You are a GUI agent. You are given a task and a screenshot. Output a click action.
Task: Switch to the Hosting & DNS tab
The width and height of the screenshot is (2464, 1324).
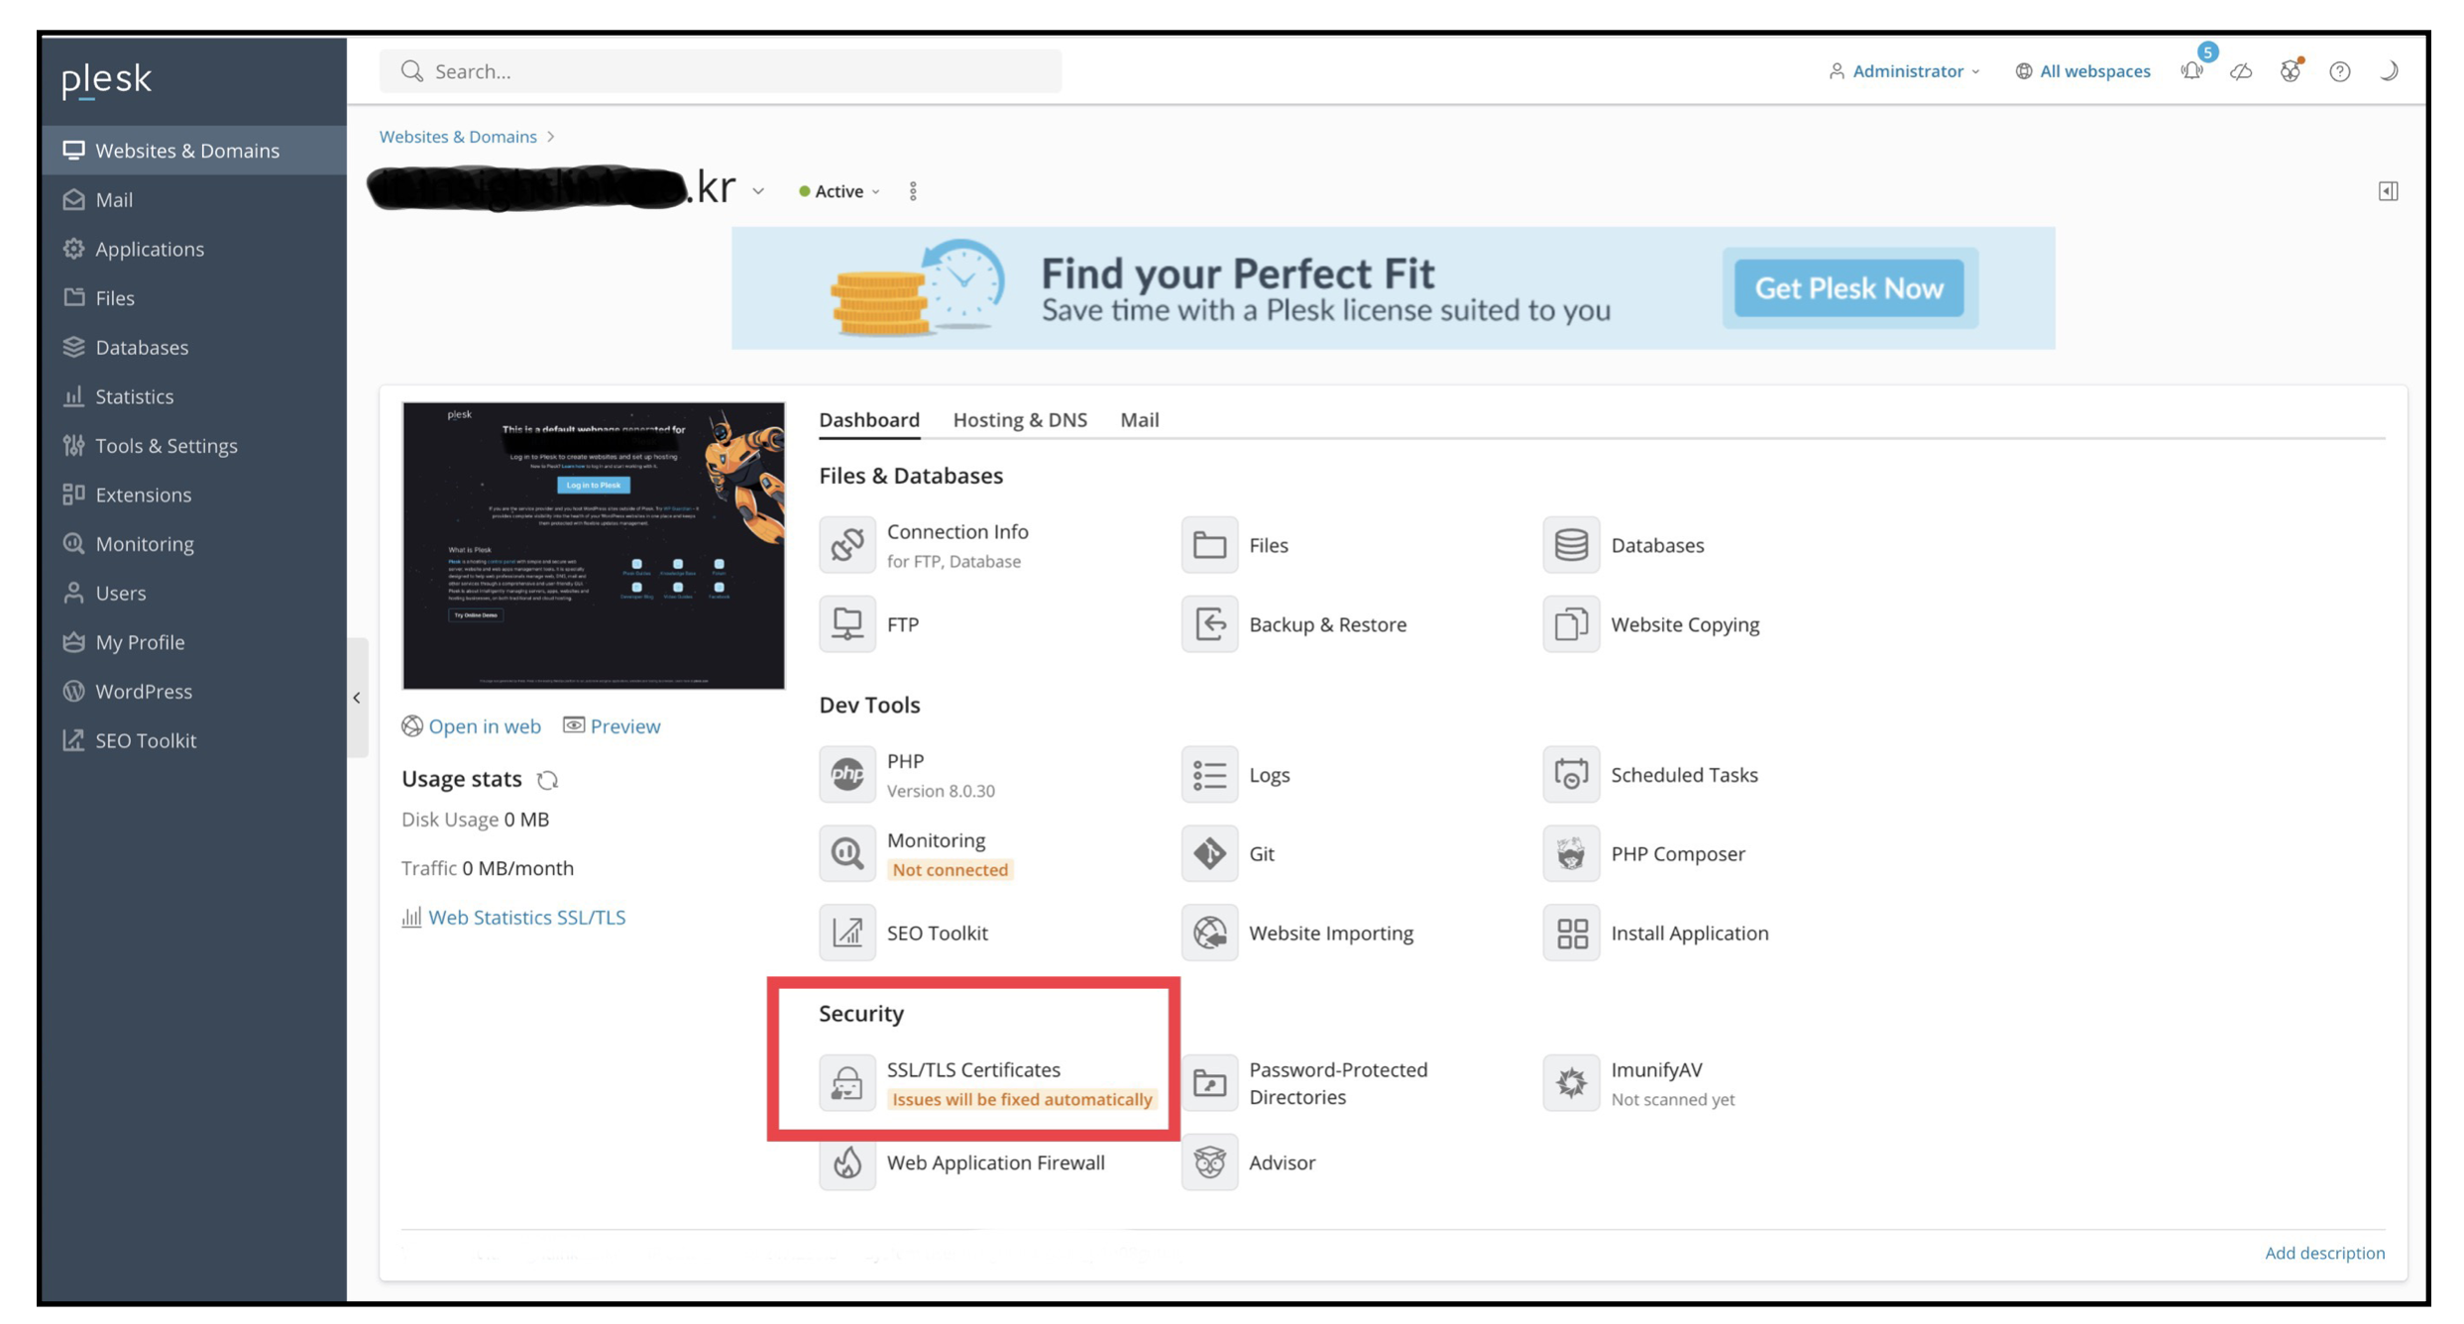pyautogui.click(x=1019, y=420)
